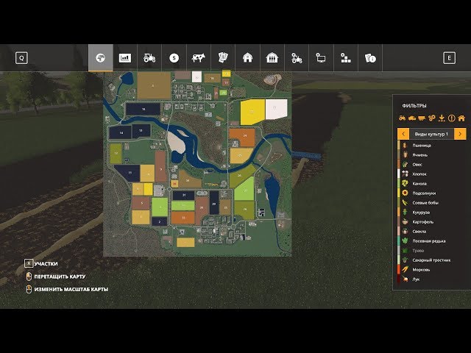Open the small barn icon tab

click(x=247, y=57)
